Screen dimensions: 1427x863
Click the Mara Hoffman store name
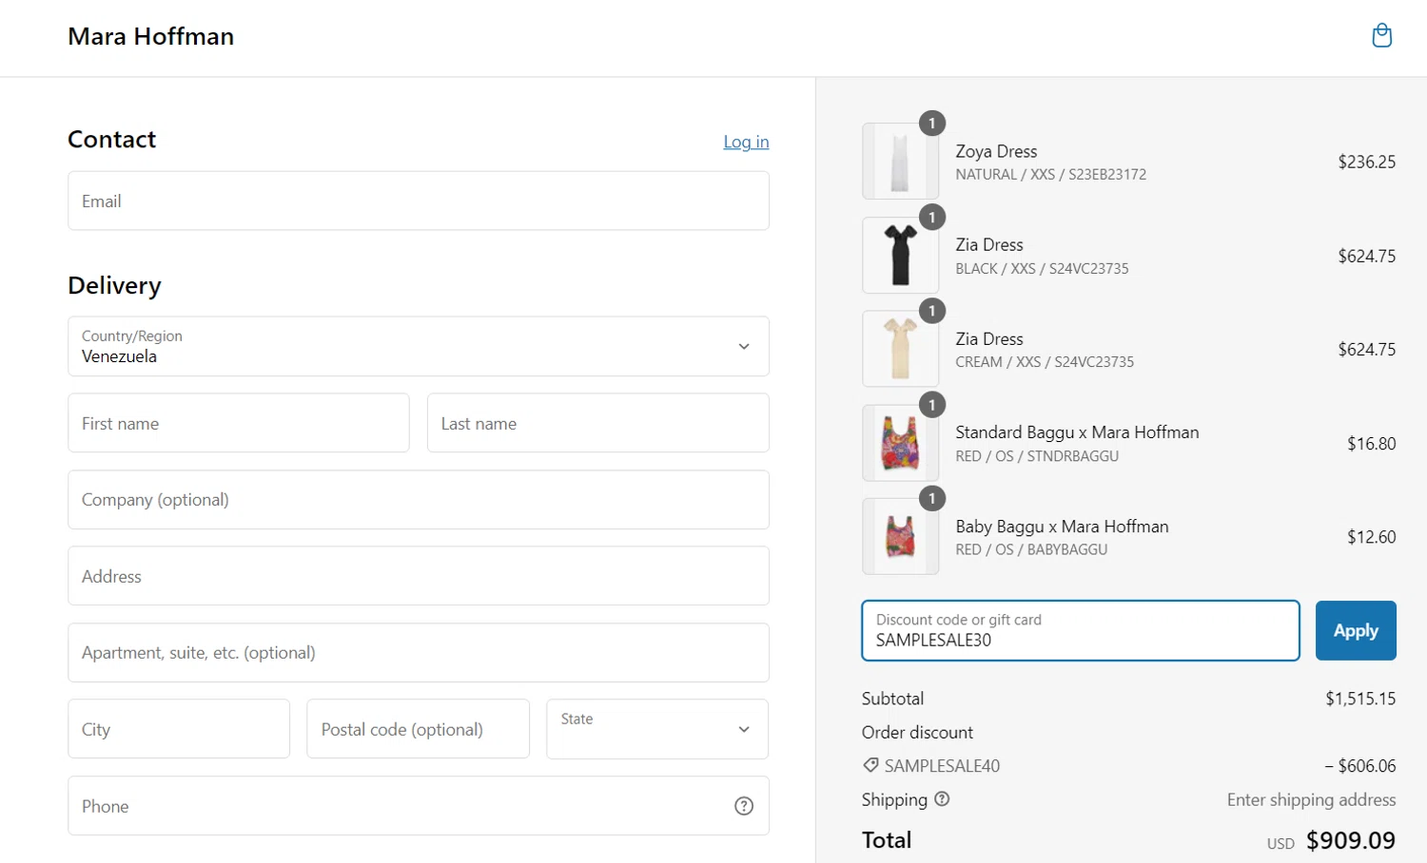coord(151,36)
